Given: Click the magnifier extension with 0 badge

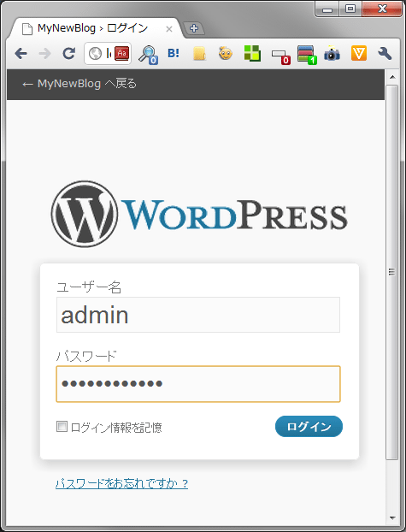Looking at the screenshot, I should [x=148, y=54].
